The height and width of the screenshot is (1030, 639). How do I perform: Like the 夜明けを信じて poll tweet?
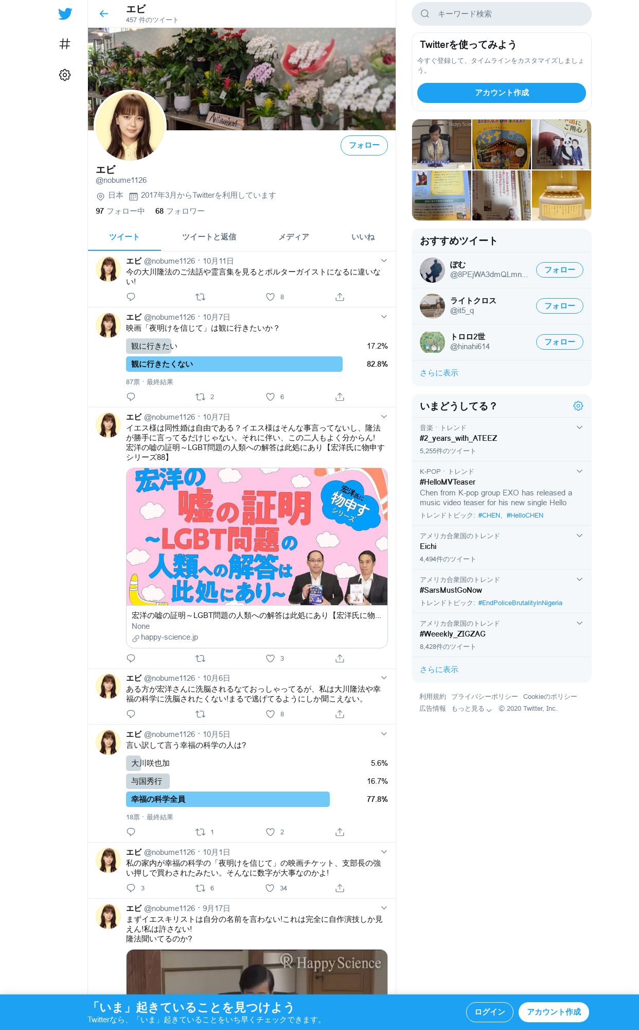click(x=270, y=397)
